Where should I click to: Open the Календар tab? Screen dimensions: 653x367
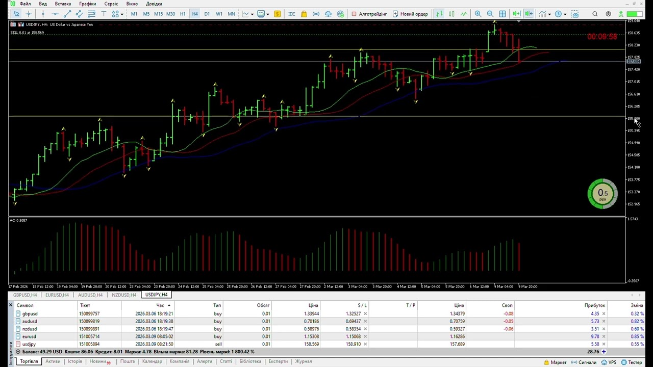(x=152, y=361)
